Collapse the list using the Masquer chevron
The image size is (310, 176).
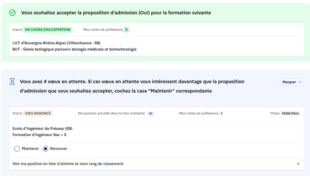tap(300, 82)
